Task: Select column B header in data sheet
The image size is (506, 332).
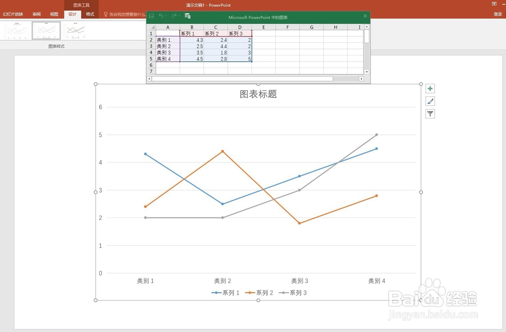Action: pos(192,27)
